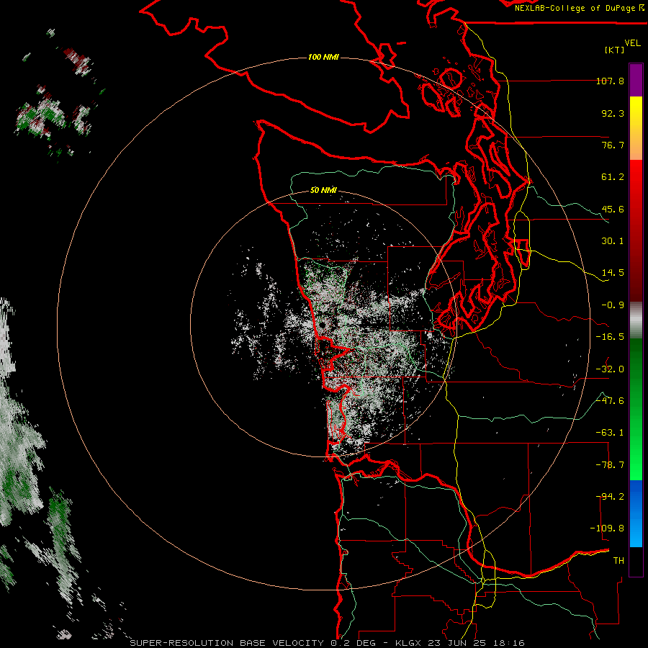Click the Super-Resolution Base Velocity caption at bottom
The image size is (648, 648).
(x=328, y=643)
